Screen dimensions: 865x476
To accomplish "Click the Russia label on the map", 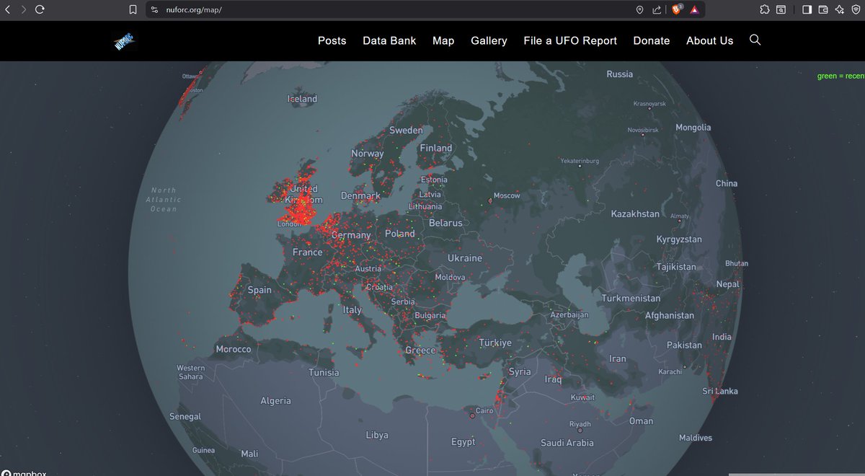I will coord(620,74).
